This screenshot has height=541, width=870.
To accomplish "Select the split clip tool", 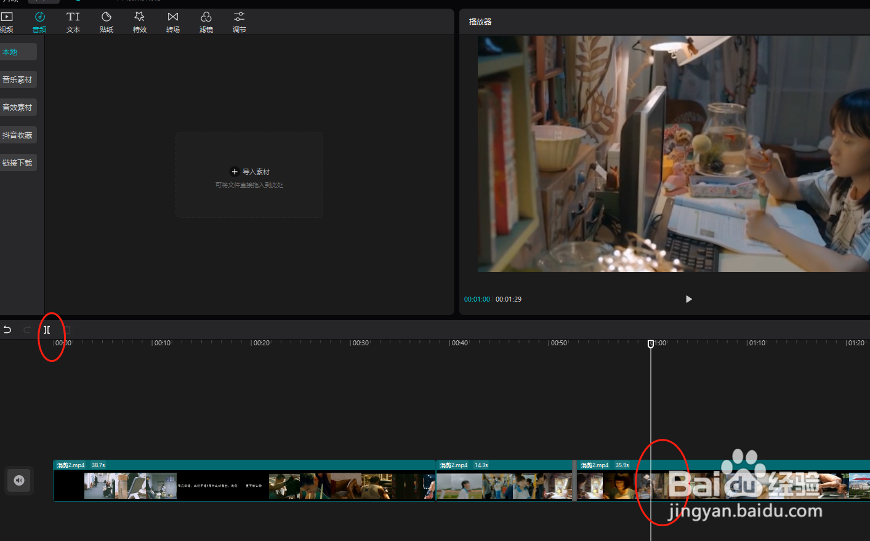I will [47, 330].
